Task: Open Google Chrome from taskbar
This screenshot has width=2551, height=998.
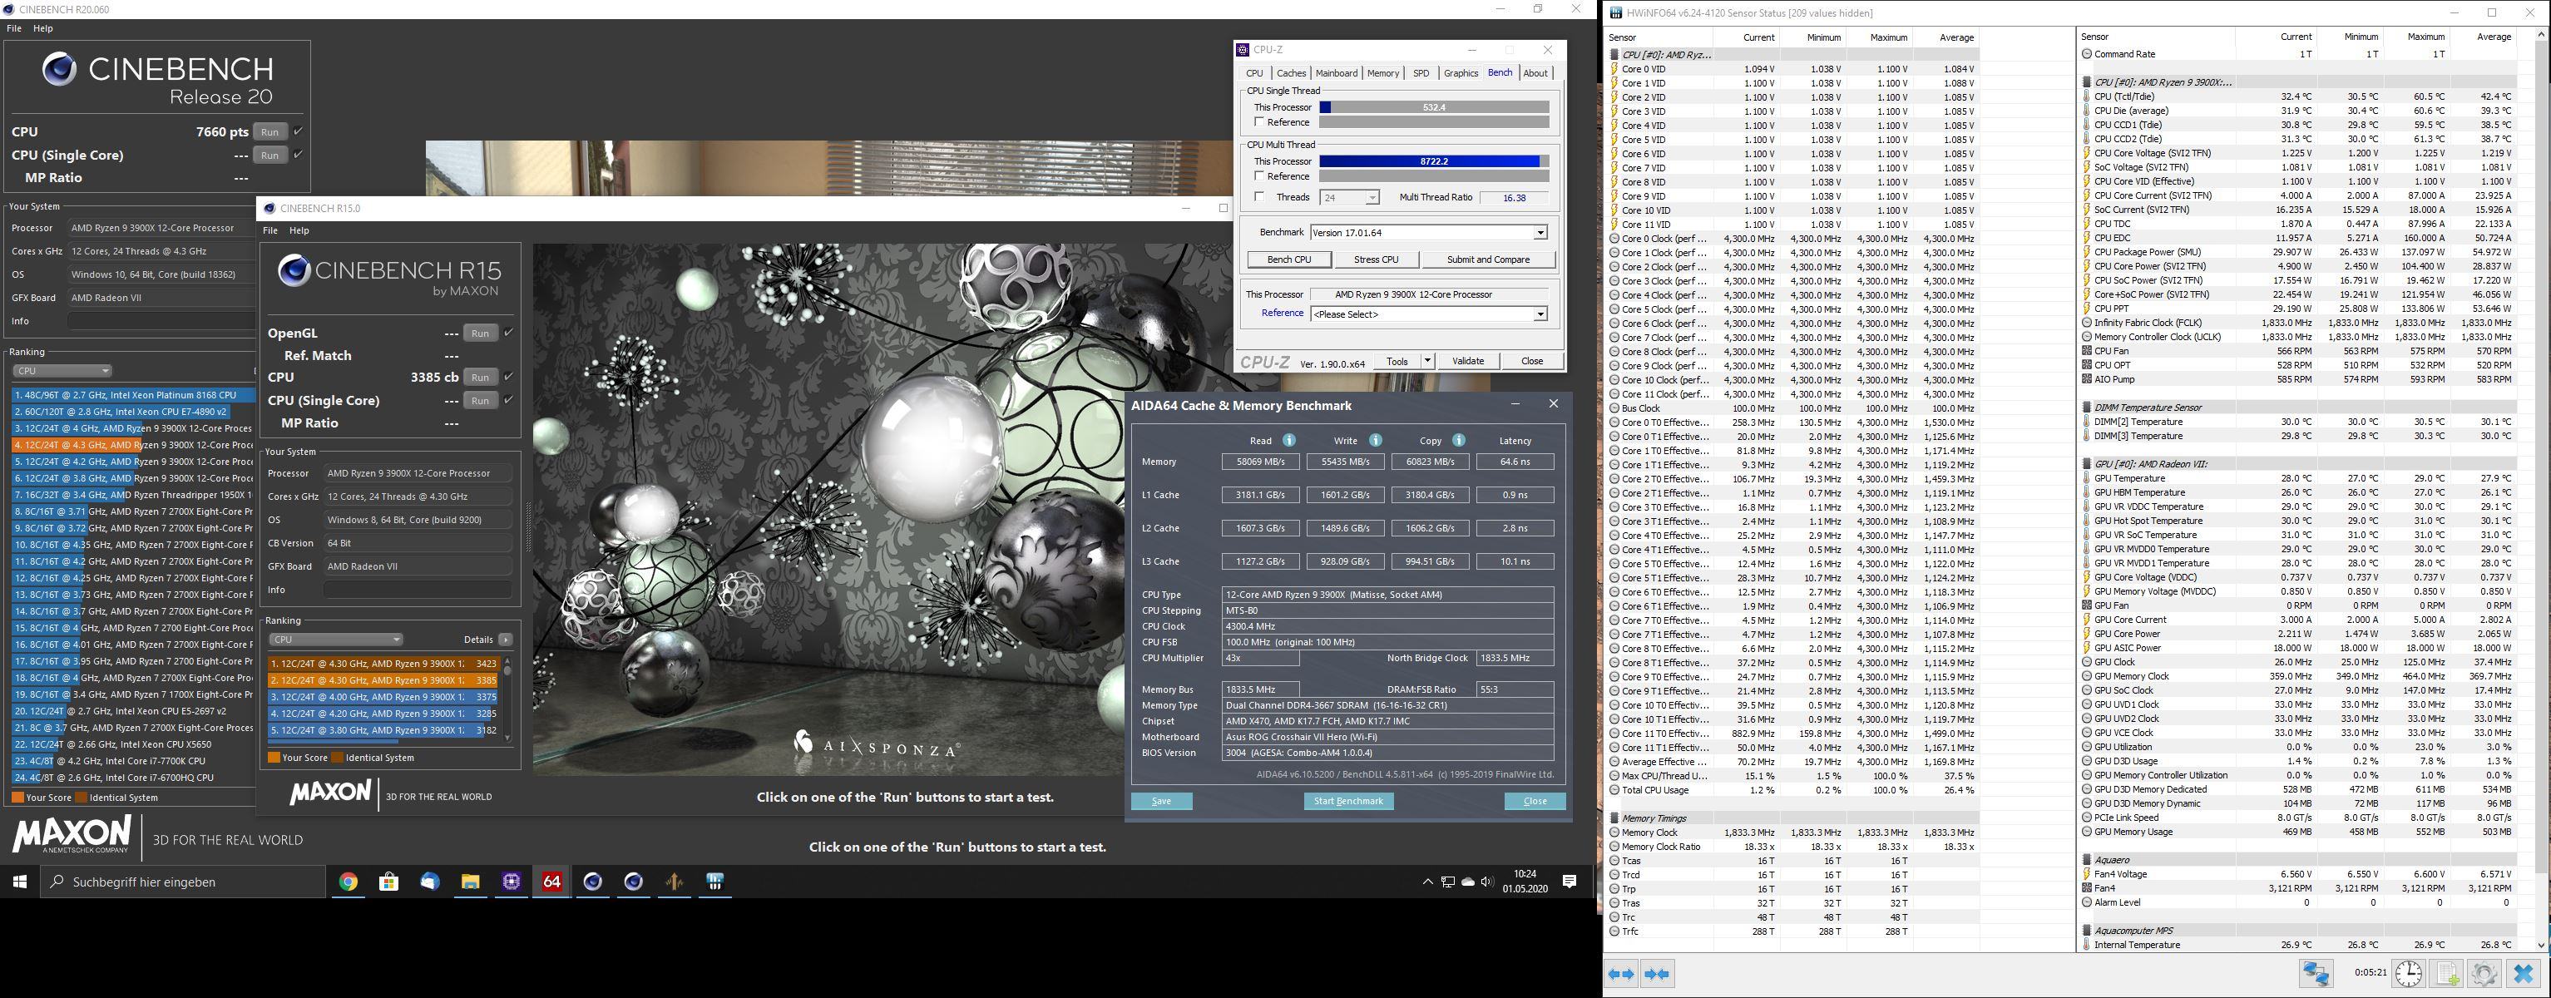Action: click(348, 882)
